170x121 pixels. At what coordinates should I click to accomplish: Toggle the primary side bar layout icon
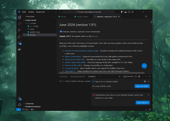click(122, 12)
